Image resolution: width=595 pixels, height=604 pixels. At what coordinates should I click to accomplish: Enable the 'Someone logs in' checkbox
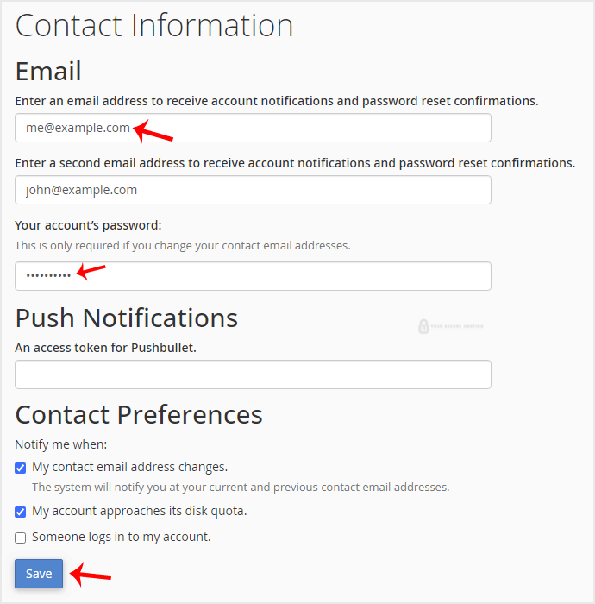point(21,538)
